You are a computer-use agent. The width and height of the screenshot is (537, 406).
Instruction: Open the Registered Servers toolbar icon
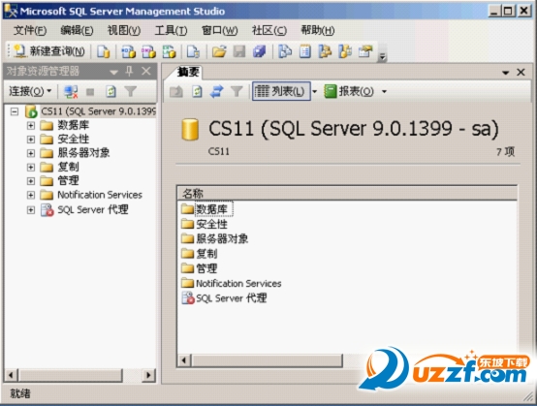pos(285,51)
